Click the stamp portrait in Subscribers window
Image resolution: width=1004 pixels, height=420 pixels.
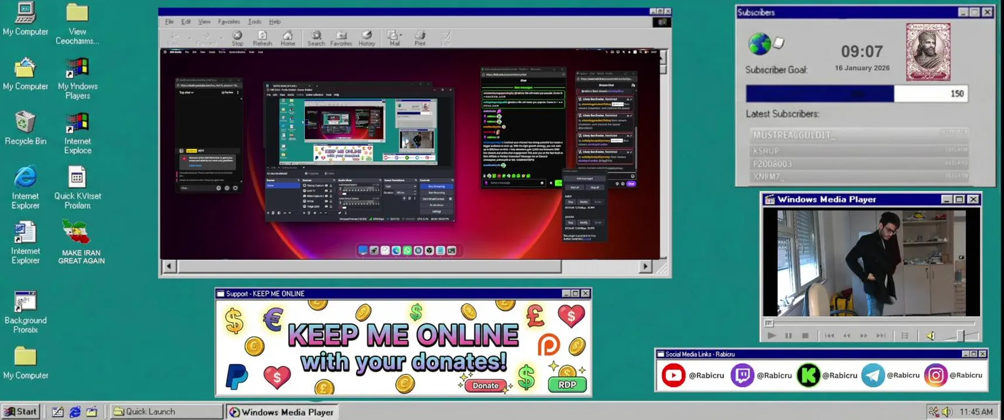click(x=928, y=52)
